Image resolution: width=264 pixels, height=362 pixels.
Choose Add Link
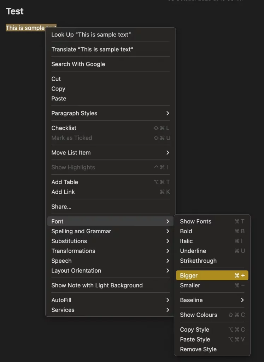111,192
